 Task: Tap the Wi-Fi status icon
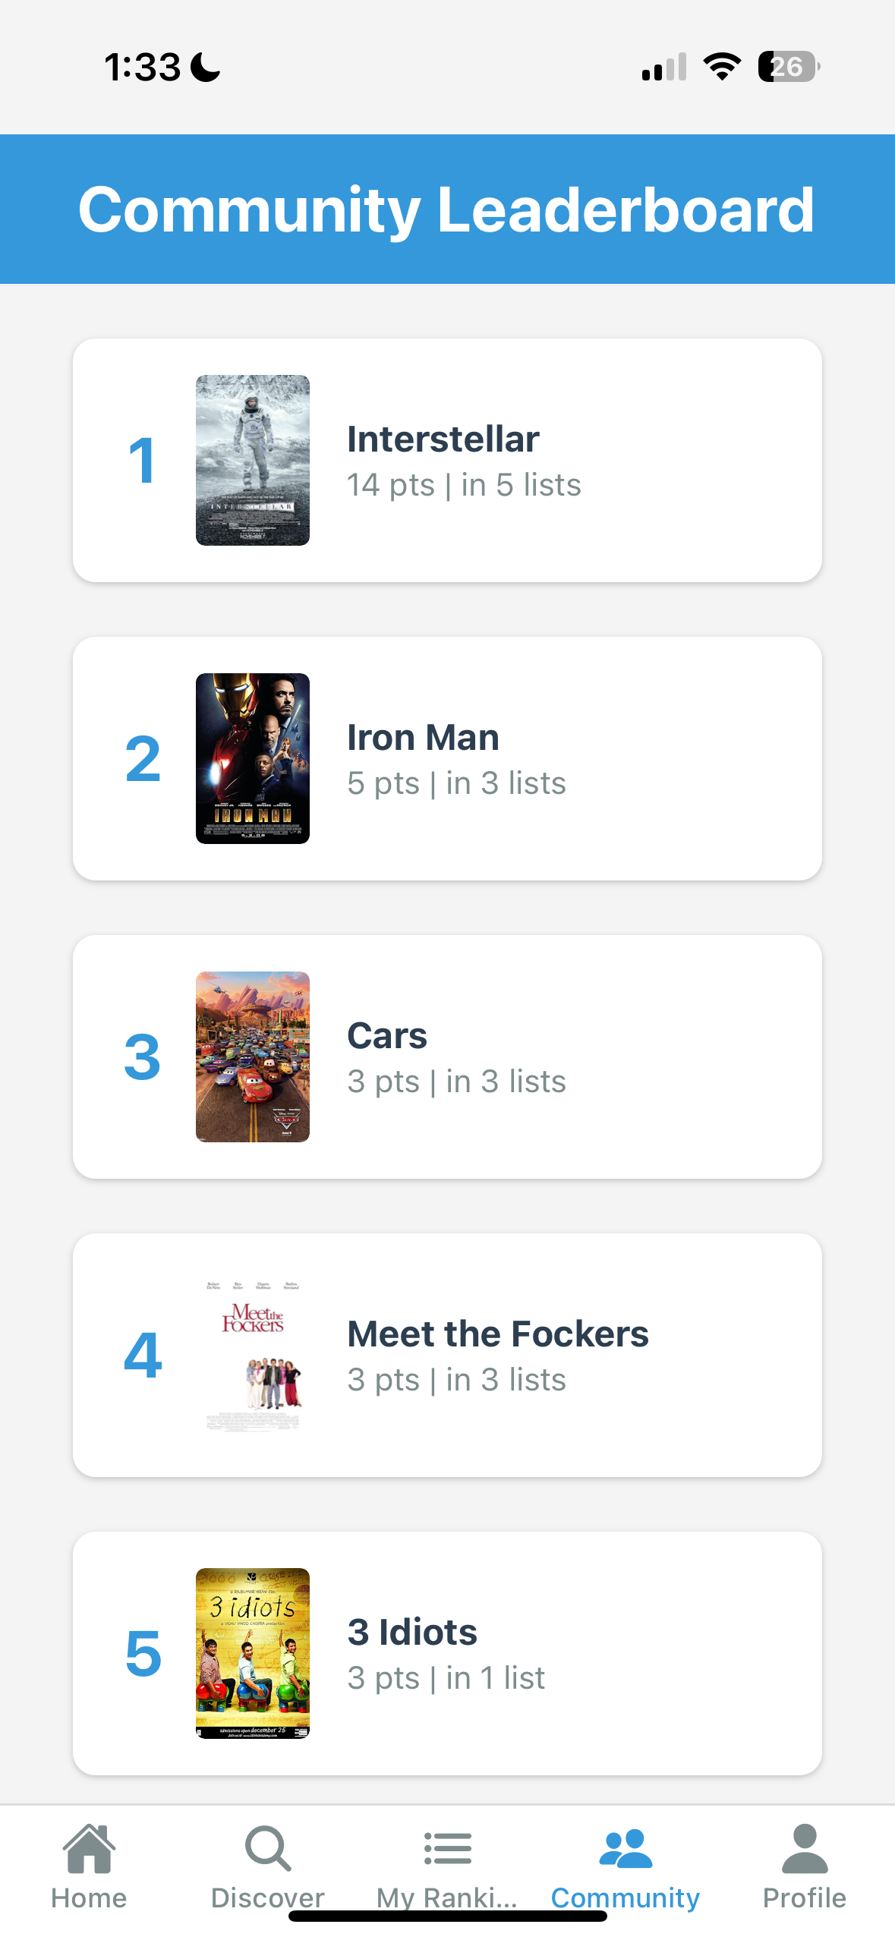722,67
